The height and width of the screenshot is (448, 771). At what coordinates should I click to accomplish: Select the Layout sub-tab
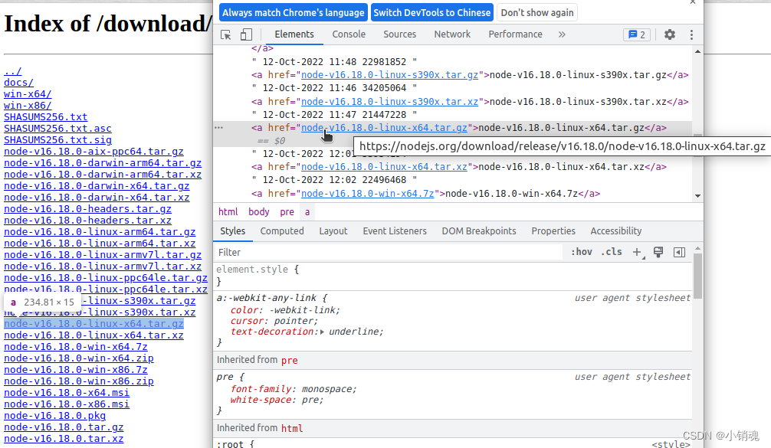coord(333,231)
